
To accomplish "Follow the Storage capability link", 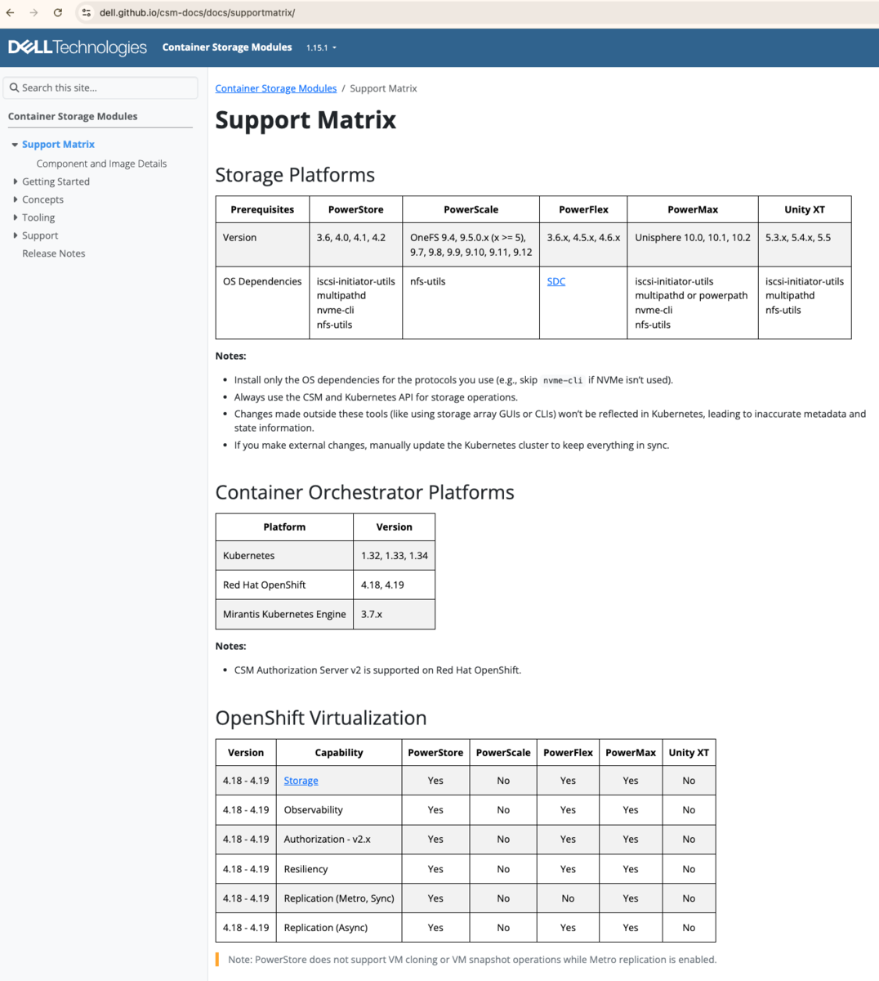I will [x=301, y=781].
